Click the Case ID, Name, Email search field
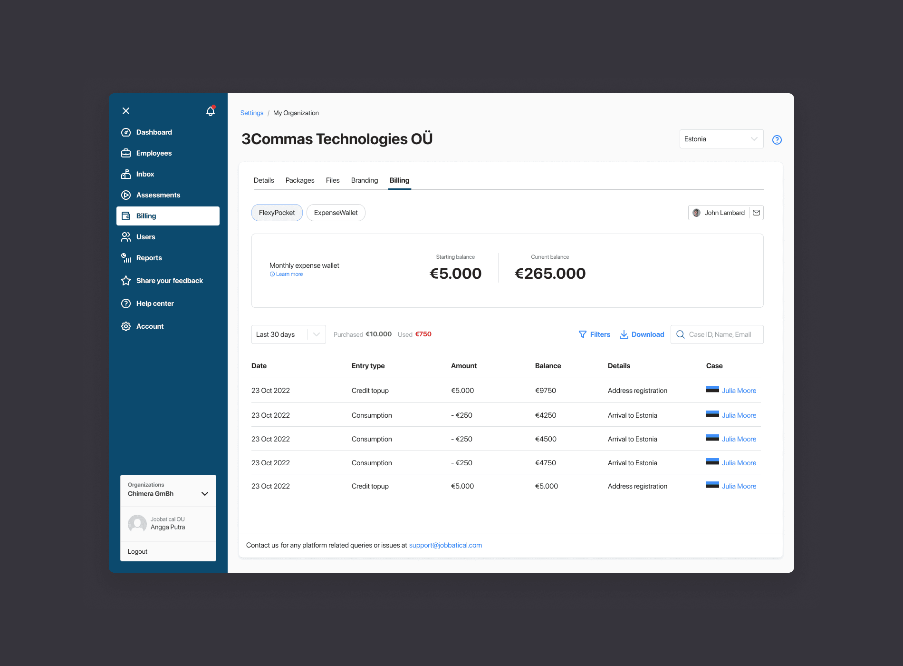This screenshot has height=666, width=903. point(717,334)
